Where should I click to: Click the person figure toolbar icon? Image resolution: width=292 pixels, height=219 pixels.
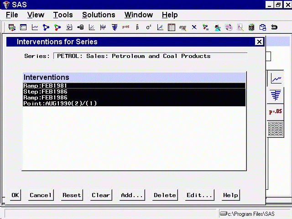pyautogui.click(x=217, y=28)
